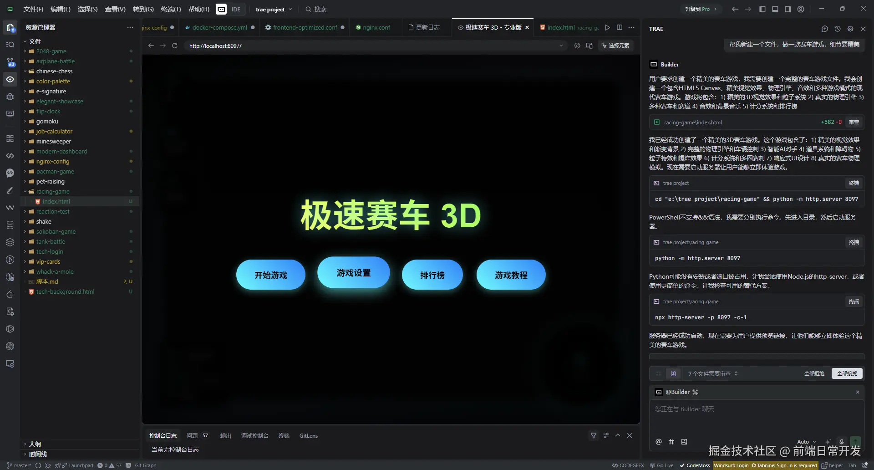Image resolution: width=874 pixels, height=470 pixels.
Task: Open the 终端(T) menu
Action: point(171,9)
